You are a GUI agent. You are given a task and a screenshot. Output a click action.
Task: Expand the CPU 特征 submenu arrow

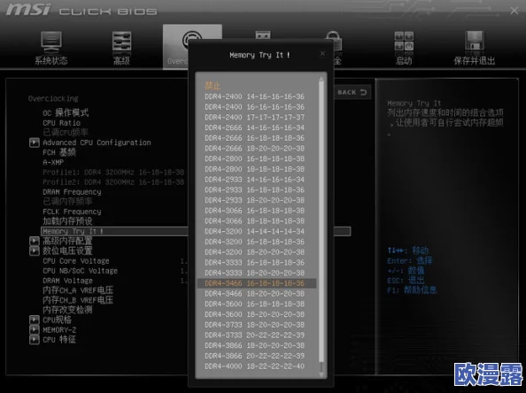coord(35,340)
